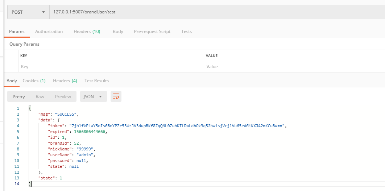Click the query param Value field

[294, 67]
